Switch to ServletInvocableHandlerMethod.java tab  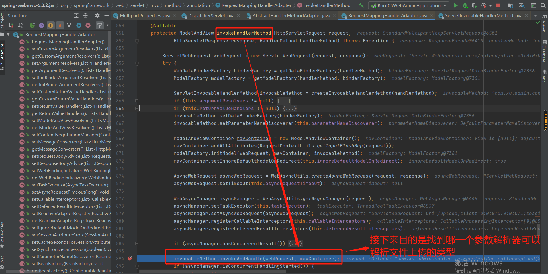pyautogui.click(x=484, y=15)
